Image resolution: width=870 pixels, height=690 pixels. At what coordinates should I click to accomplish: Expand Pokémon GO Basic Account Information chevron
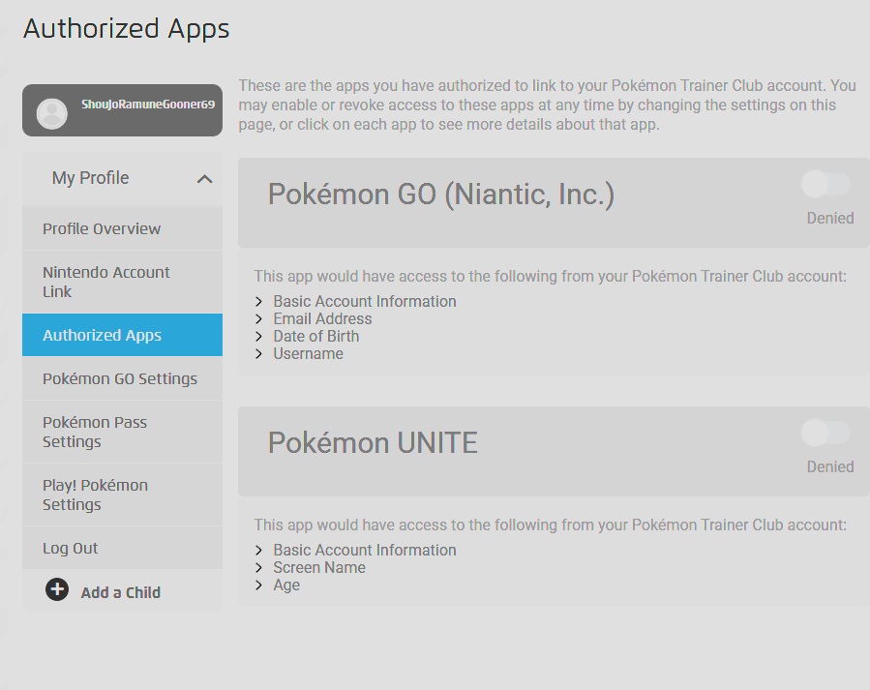[258, 301]
